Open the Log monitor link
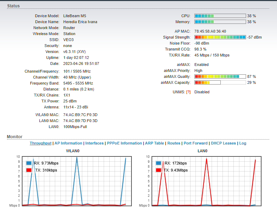Screen dimensions: 277x208 click(243, 143)
